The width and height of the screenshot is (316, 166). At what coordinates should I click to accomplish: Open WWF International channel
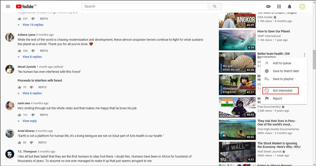click(269, 36)
